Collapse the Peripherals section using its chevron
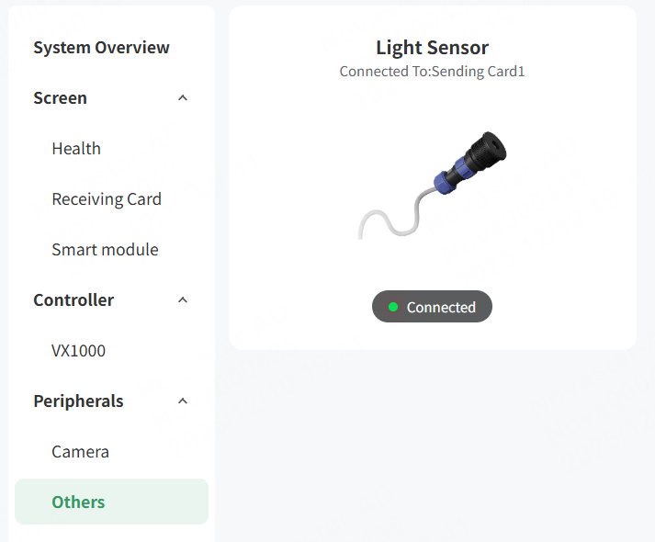655x542 pixels. pyautogui.click(x=183, y=401)
